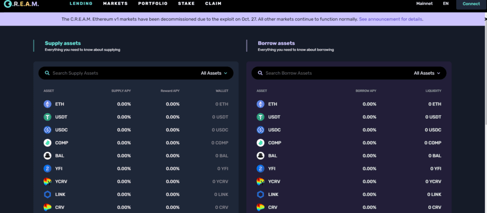Viewport: 487px width, 213px height.
Task: Click COMP icon in Supply assets
Action: (47, 143)
